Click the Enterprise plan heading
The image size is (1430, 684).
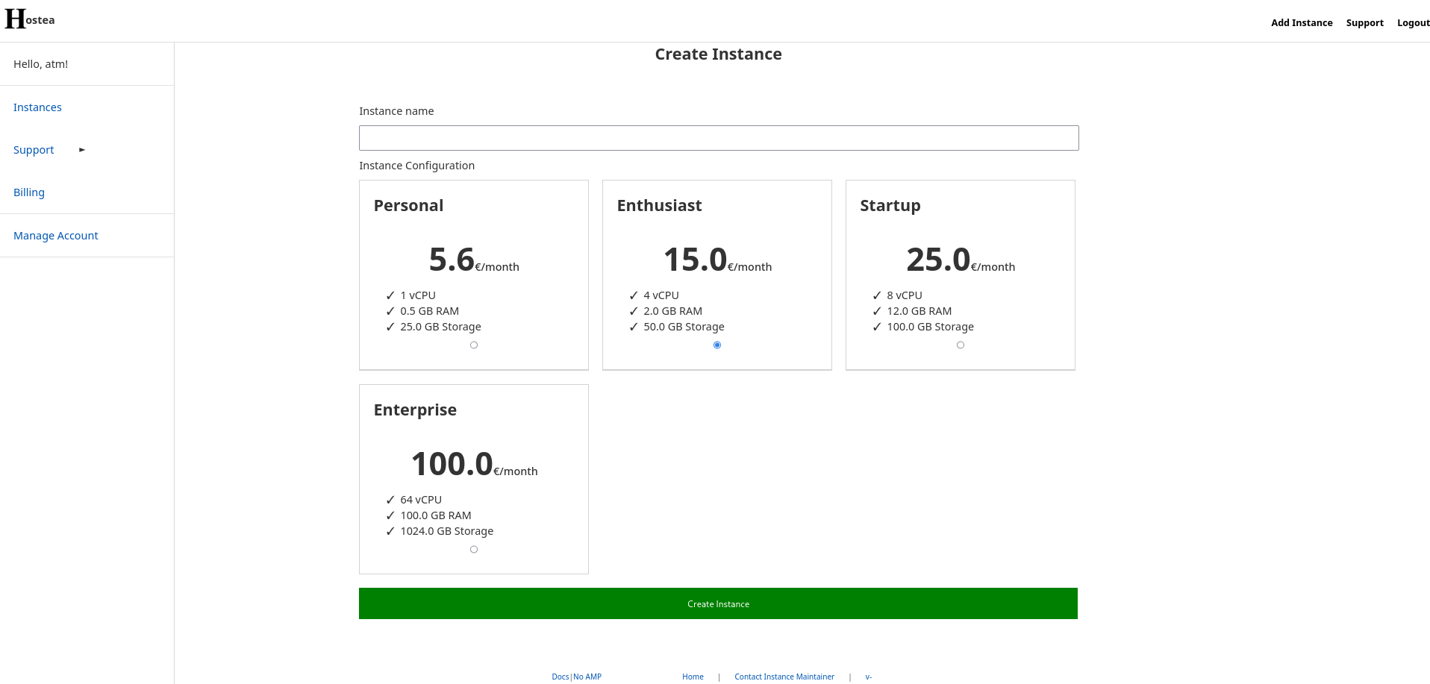415,410
